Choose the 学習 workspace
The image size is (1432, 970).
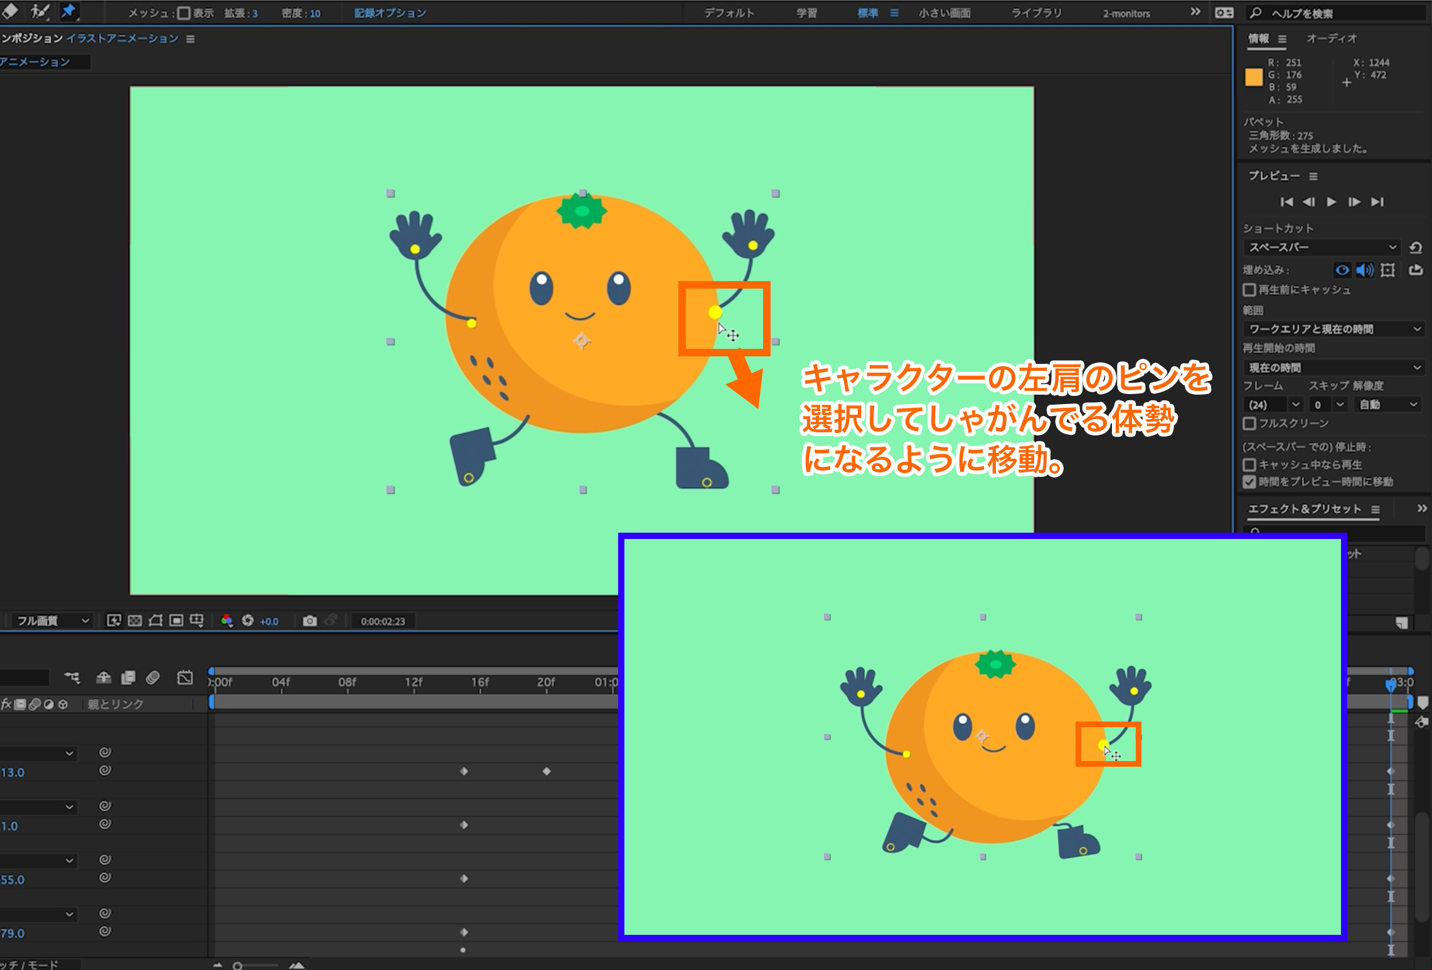pyautogui.click(x=806, y=13)
